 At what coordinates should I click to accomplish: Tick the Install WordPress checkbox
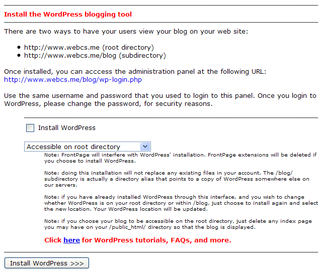coord(30,128)
